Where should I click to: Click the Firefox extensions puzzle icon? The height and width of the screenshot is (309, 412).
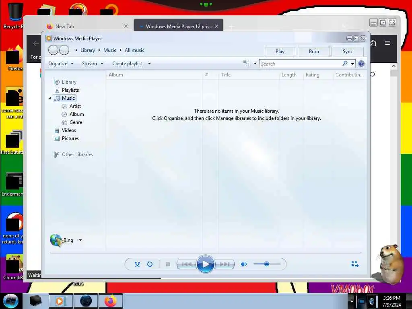(x=373, y=43)
